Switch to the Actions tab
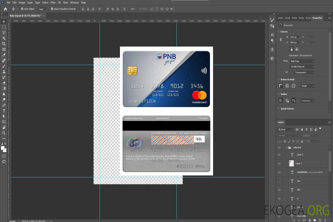The image size is (333, 222). coord(308,18)
